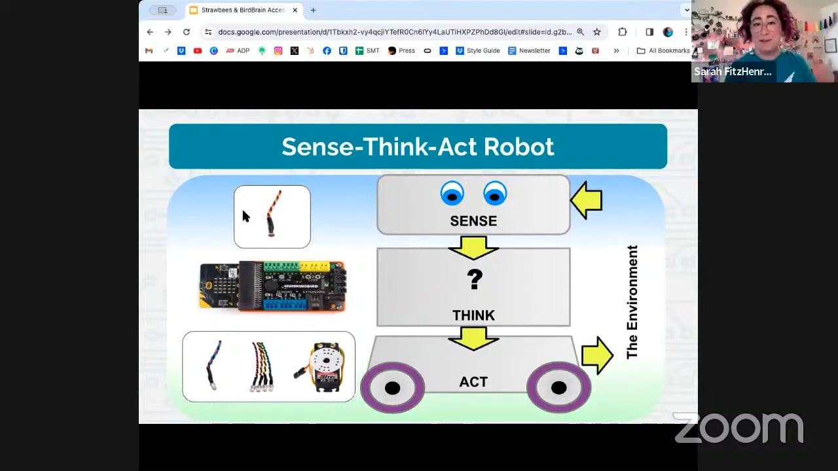Open the Instagram bookmark
This screenshot has width=838, height=471.
[x=278, y=50]
